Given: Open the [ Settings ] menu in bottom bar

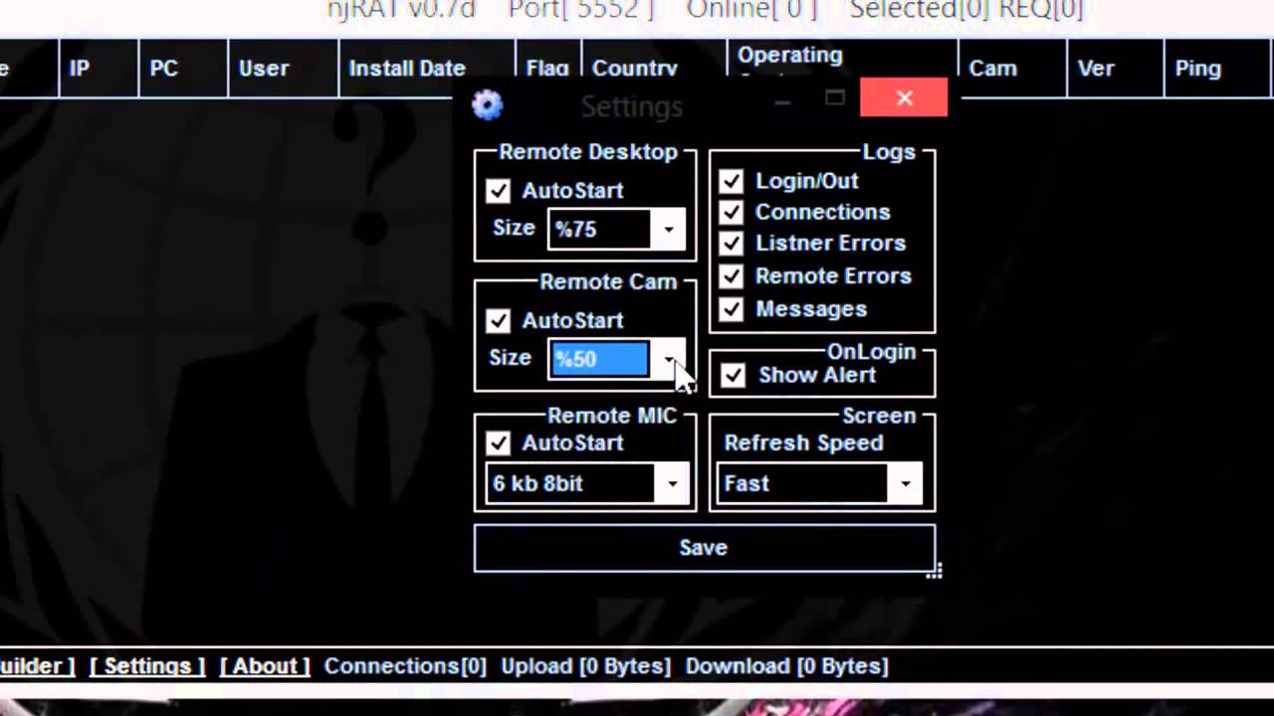Looking at the screenshot, I should [x=147, y=666].
